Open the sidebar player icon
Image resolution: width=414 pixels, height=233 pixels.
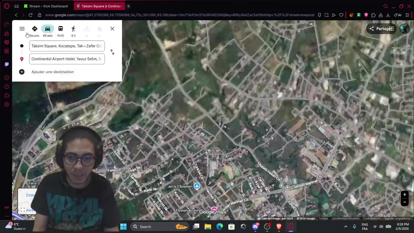coord(6,78)
